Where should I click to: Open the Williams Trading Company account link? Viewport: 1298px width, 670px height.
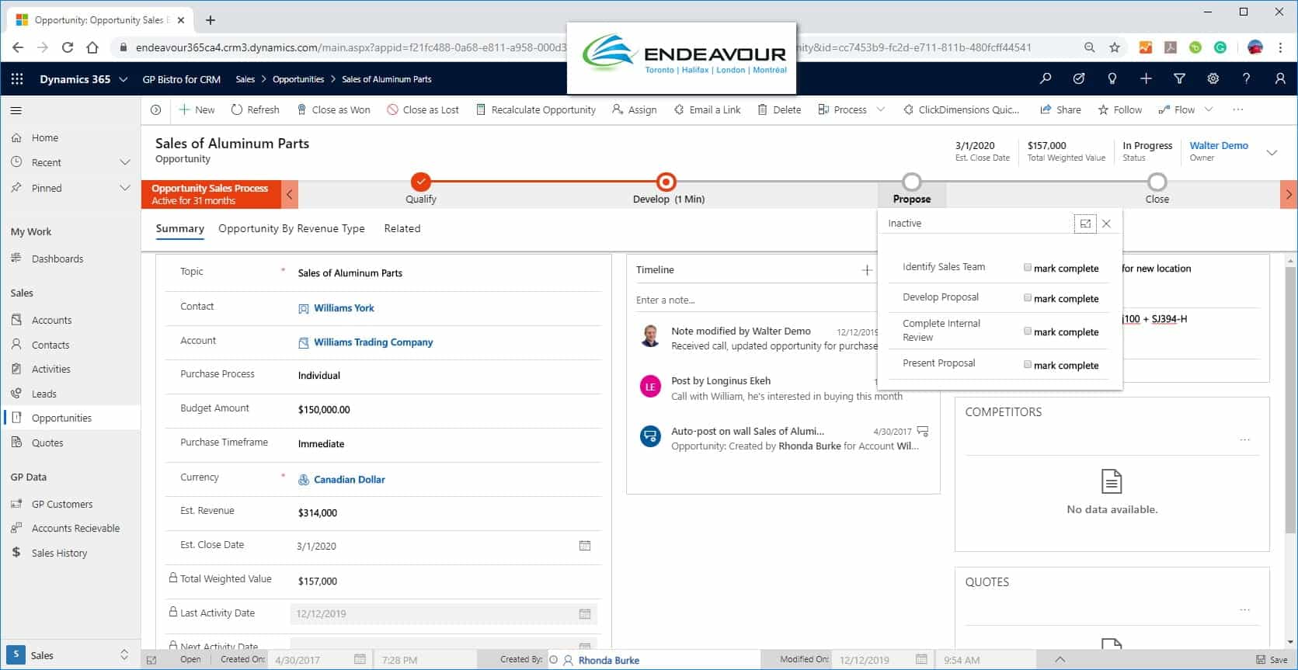(373, 342)
